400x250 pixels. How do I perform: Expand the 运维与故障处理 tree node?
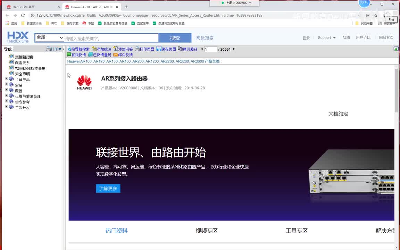6,95
